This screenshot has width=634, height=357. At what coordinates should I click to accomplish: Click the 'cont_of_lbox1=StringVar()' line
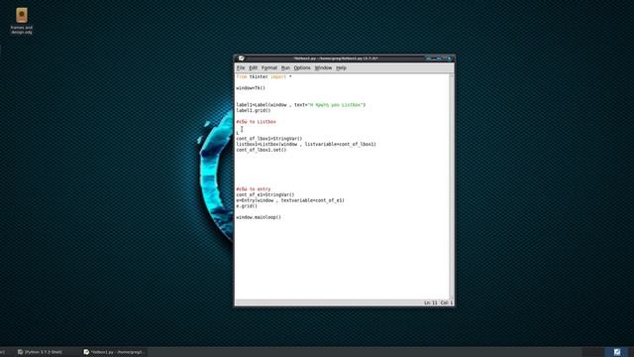268,139
